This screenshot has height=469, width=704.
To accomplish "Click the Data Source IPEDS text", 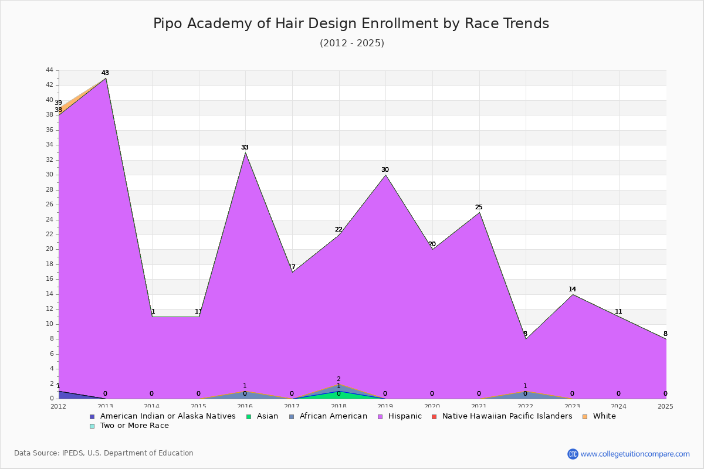I will [104, 453].
